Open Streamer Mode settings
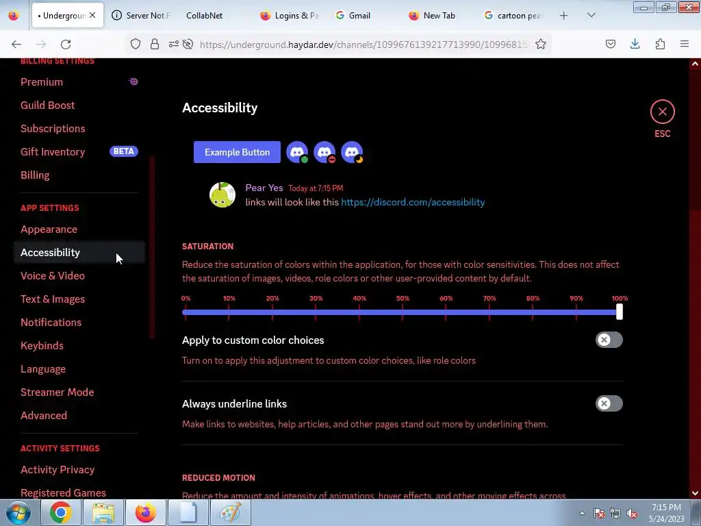Screen dimensions: 701x526 pyautogui.click(x=79, y=392)
